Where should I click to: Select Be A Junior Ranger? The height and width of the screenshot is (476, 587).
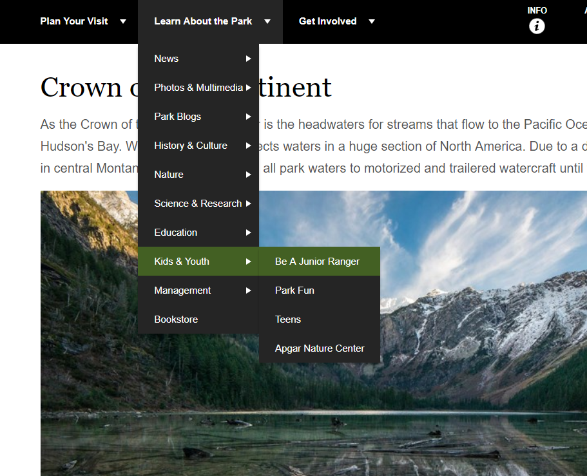pyautogui.click(x=317, y=262)
